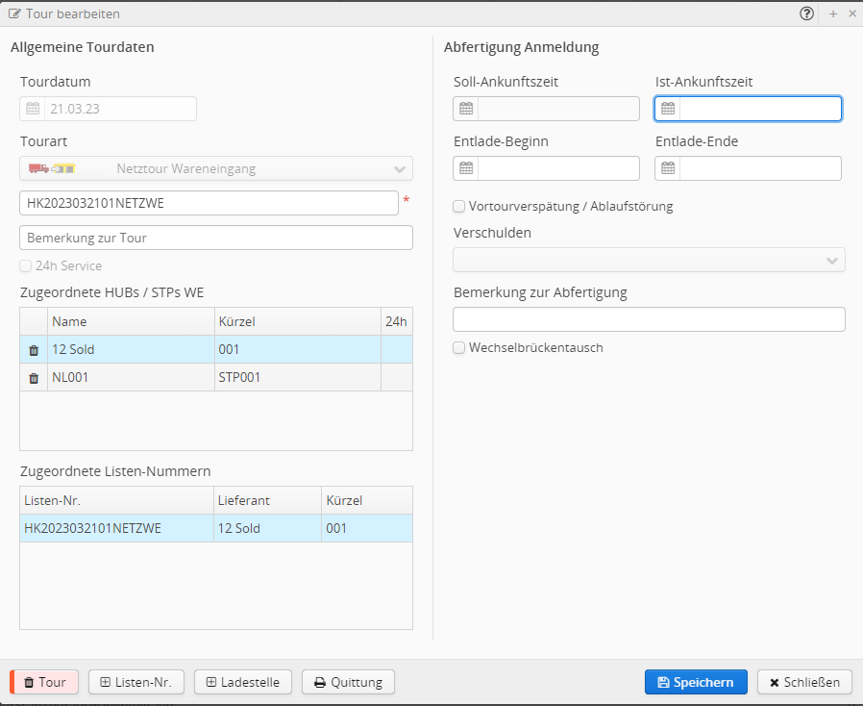
Task: Click the Bemerkung zur Abfertigung field
Action: pos(649,319)
